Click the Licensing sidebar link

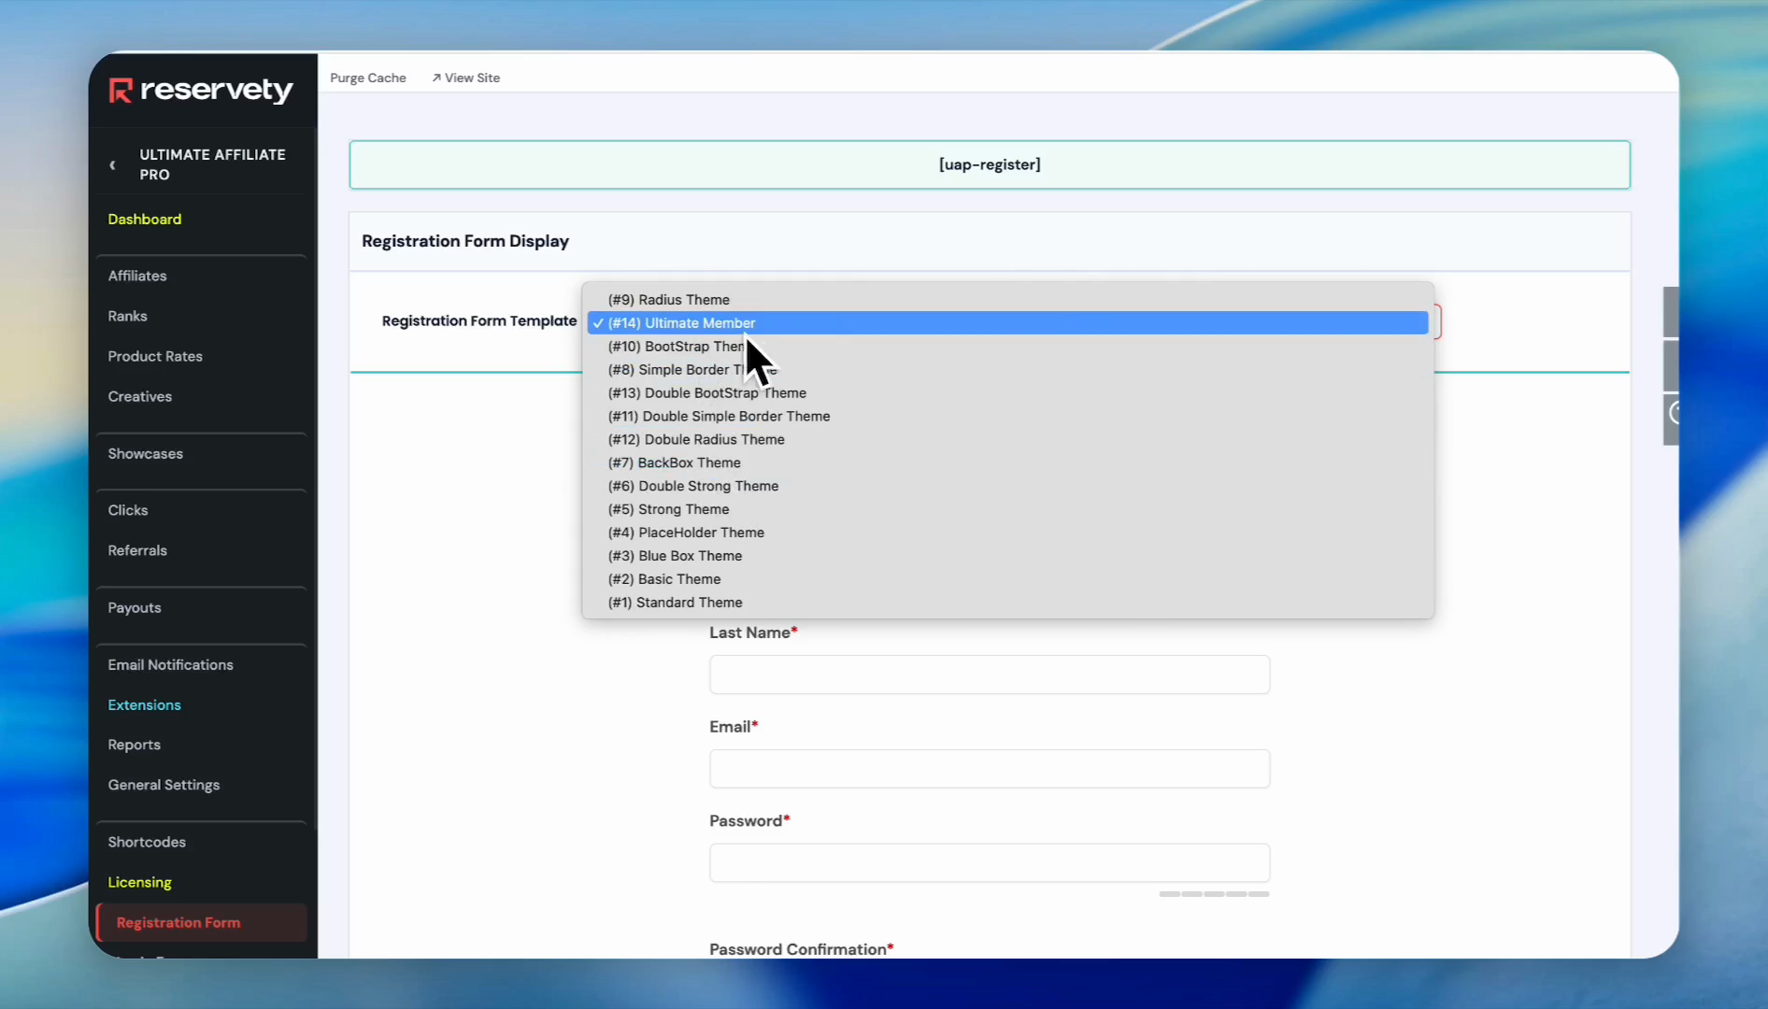pos(140,882)
